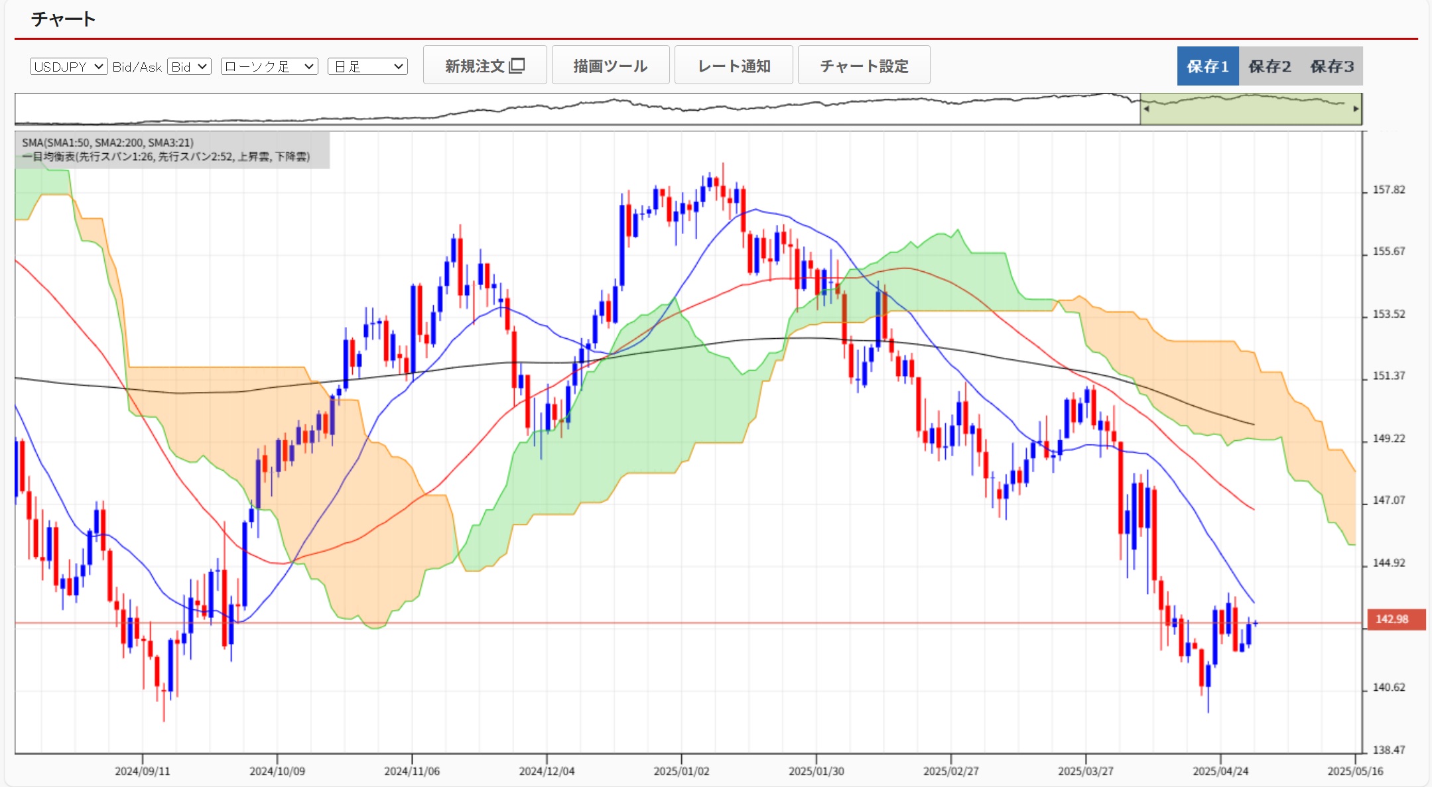Open the Bid/Ask selector dropdown
This screenshot has width=1432, height=787.
(x=189, y=66)
